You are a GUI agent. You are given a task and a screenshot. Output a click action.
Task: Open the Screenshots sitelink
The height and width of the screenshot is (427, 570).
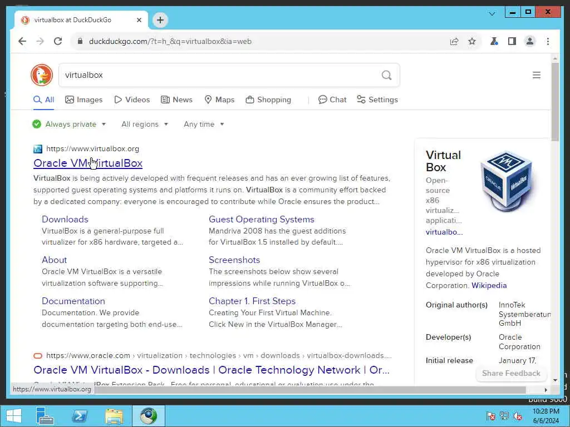pos(234,260)
